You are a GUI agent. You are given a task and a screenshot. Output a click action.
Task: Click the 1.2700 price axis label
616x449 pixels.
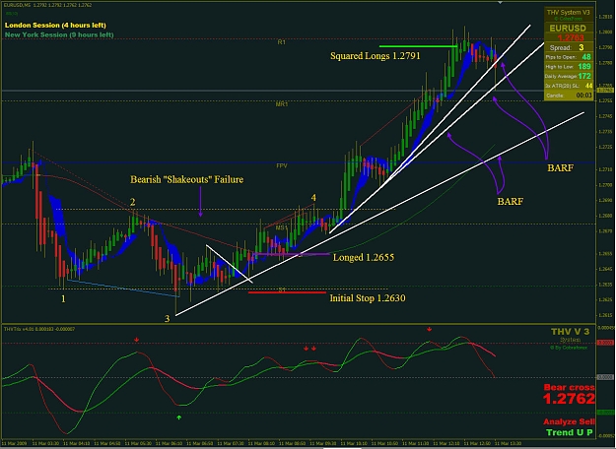click(x=604, y=185)
